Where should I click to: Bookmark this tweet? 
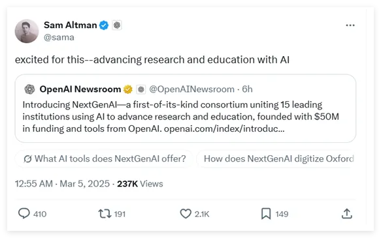pyautogui.click(x=266, y=214)
